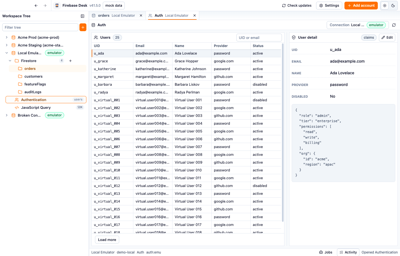Expand the Broken Connection tree node
The height and width of the screenshot is (256, 400).
(7, 115)
